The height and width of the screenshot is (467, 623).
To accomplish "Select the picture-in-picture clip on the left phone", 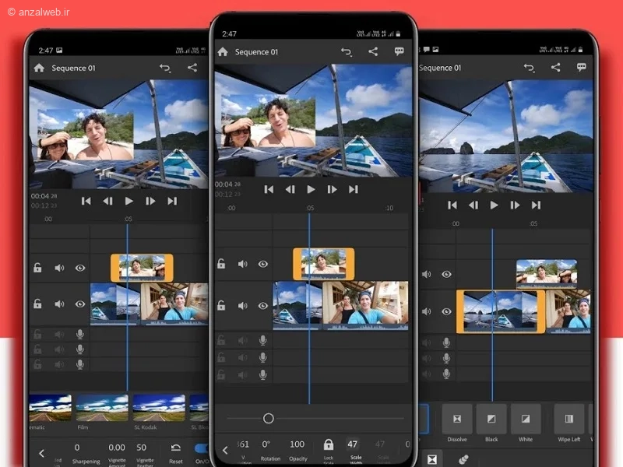I will (x=142, y=268).
